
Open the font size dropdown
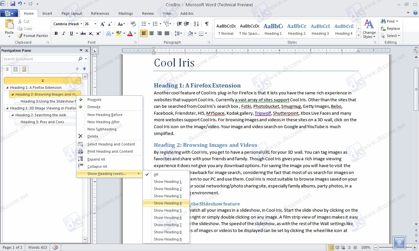pyautogui.click(x=96, y=24)
